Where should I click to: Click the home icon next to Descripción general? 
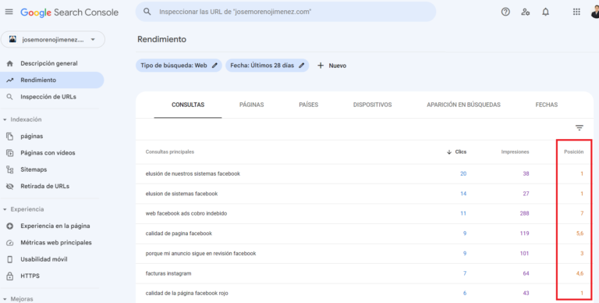(10, 63)
